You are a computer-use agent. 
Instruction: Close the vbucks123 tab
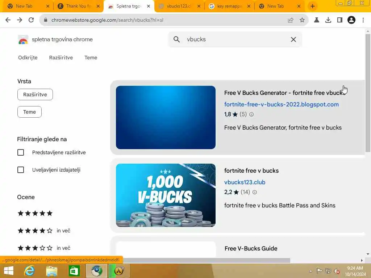click(x=199, y=7)
